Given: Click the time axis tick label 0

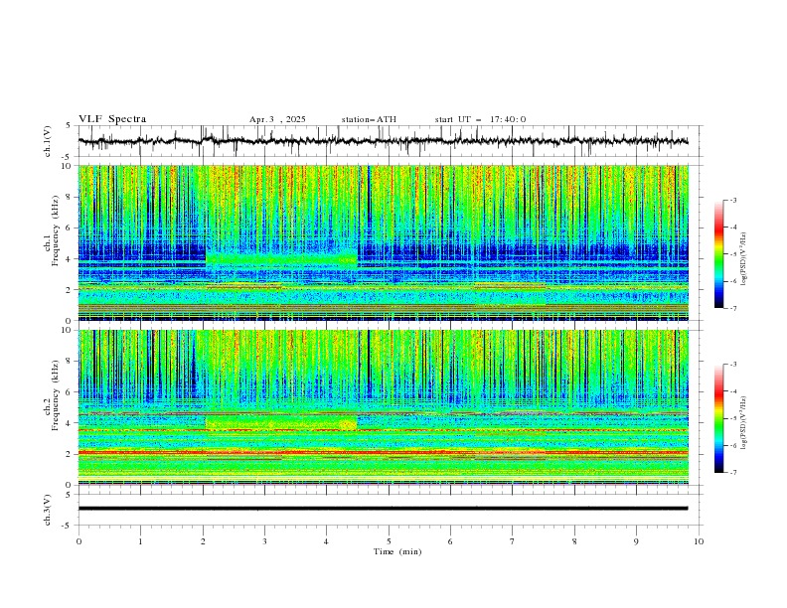Looking at the screenshot, I should (x=79, y=541).
